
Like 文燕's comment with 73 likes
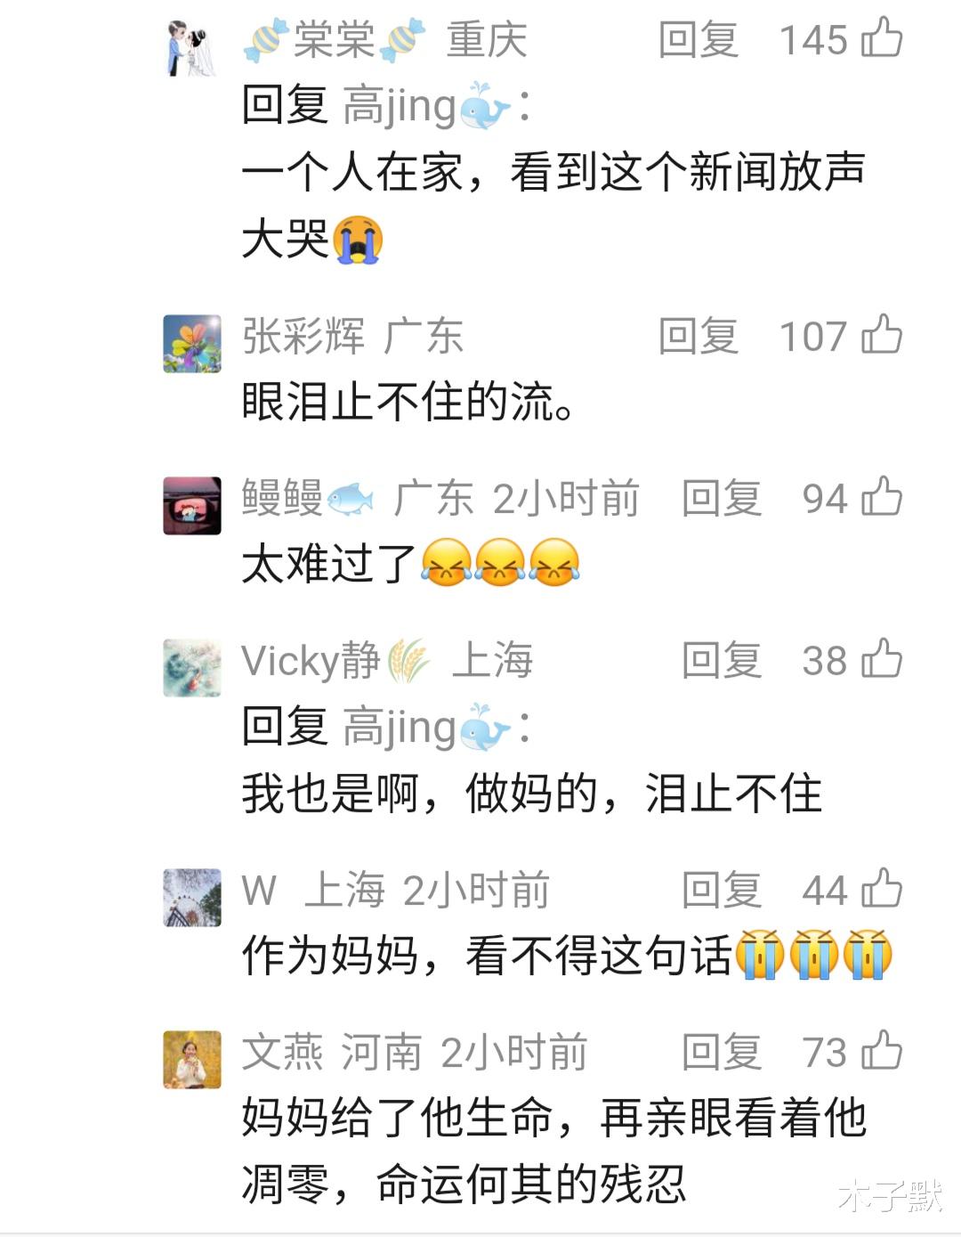pos(882,1051)
